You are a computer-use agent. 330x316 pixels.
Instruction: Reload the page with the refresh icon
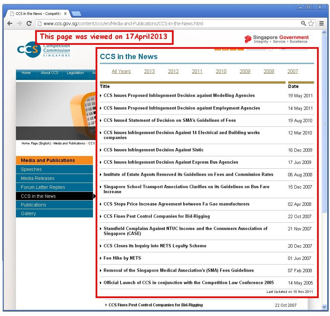coord(29,23)
